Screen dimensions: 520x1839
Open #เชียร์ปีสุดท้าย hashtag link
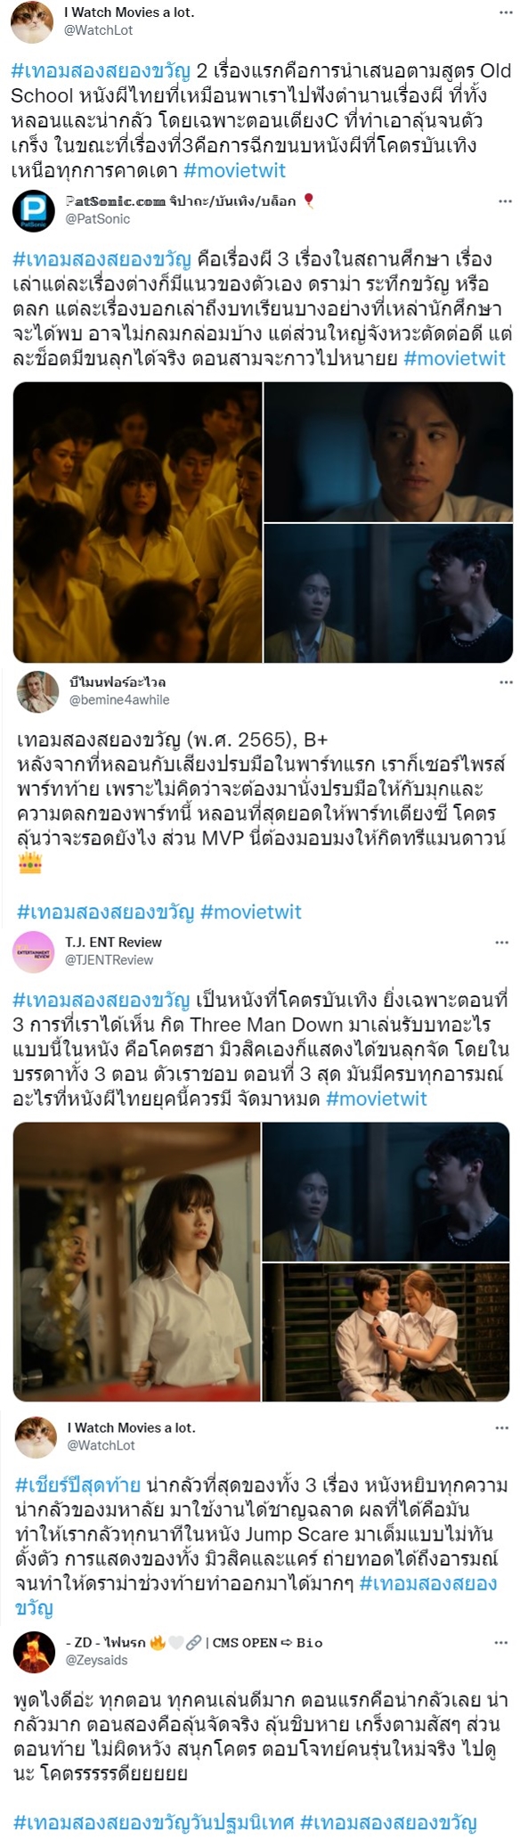point(77,1484)
